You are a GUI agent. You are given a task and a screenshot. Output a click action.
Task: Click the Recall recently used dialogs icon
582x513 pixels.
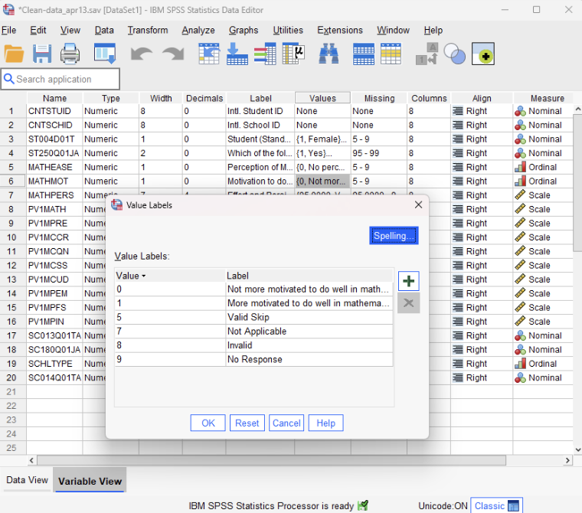pyautogui.click(x=105, y=54)
